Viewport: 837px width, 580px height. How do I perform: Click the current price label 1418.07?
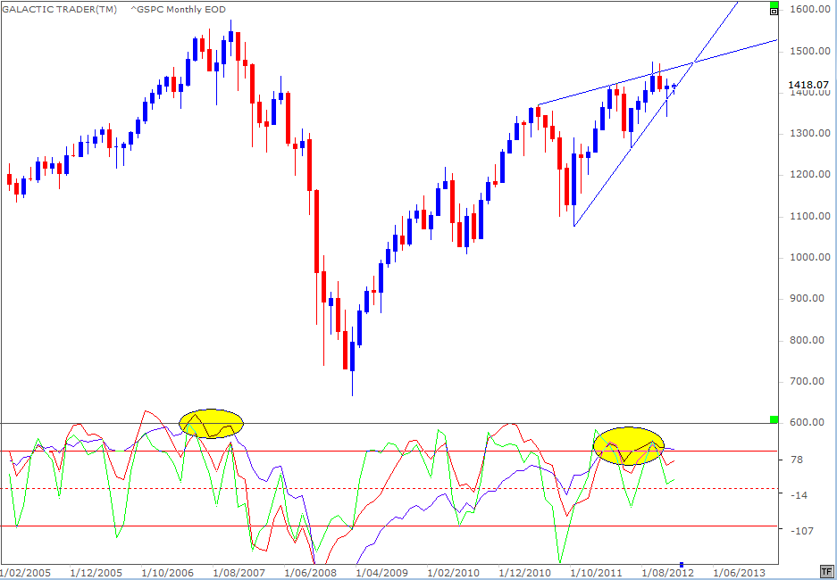(808, 84)
